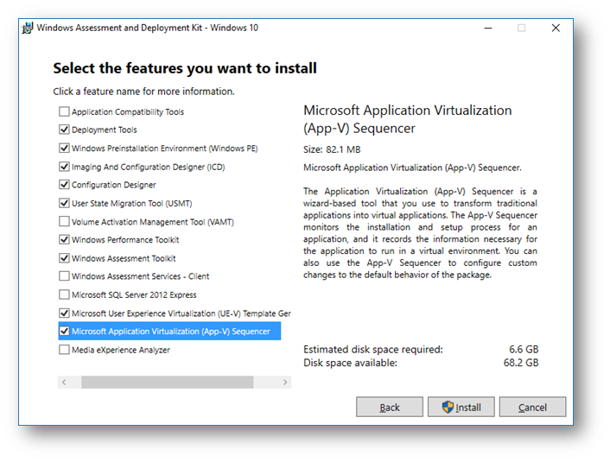Select highlighted 'Microsoft Application Virtualization (App-V) Sequencer' row

[x=169, y=332]
